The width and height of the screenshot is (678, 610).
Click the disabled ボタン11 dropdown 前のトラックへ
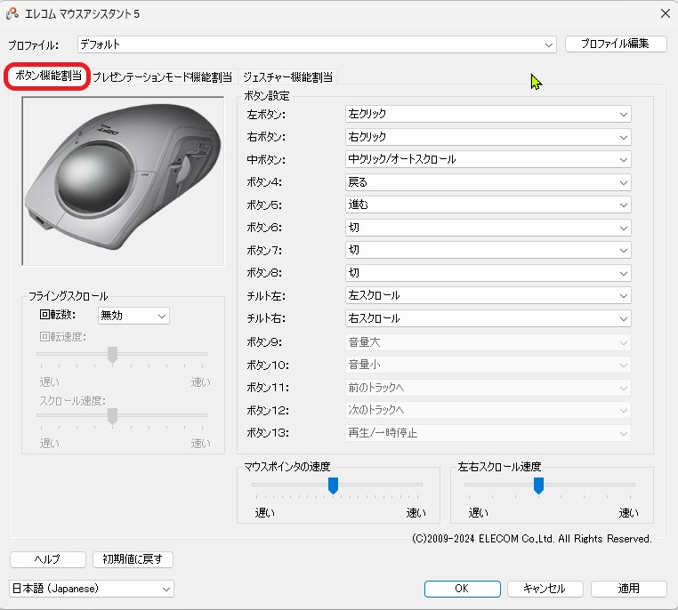point(488,388)
